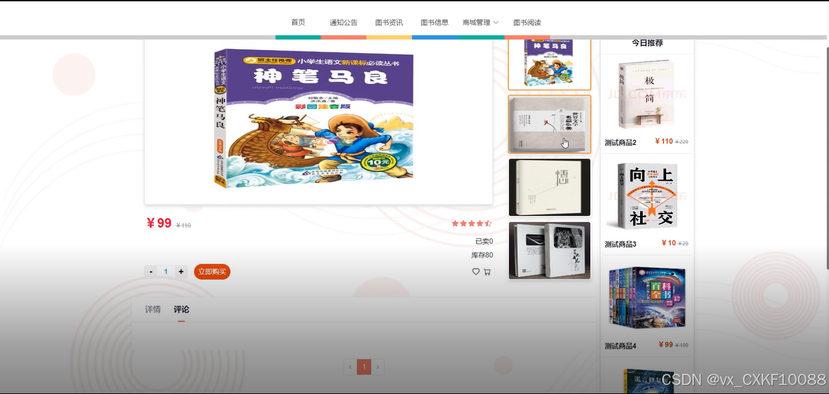Select the black-framed 悟 book thumbnail

pos(550,187)
